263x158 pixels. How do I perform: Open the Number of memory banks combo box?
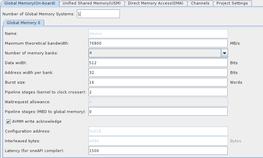point(155,53)
